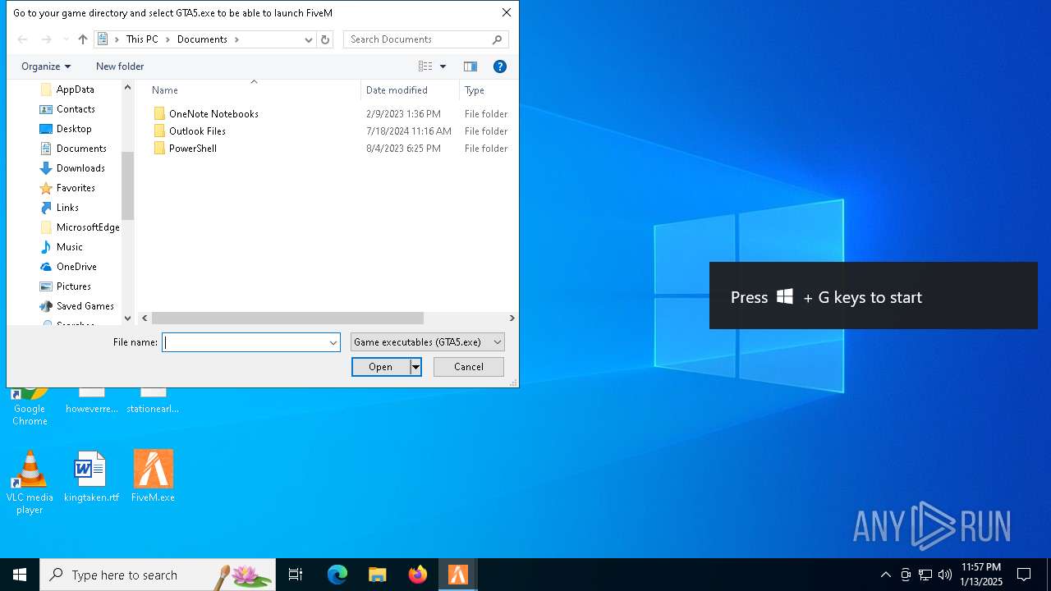Open the Windows Start menu
Viewport: 1051px width, 591px height.
click(20, 575)
